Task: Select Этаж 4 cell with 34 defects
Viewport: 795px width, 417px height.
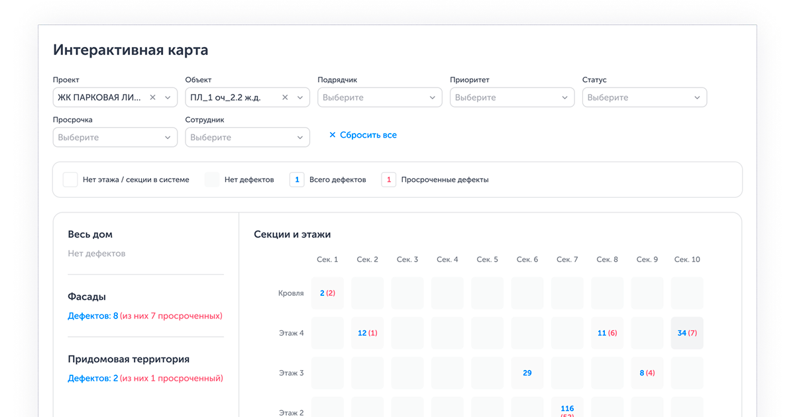Action: pos(687,333)
